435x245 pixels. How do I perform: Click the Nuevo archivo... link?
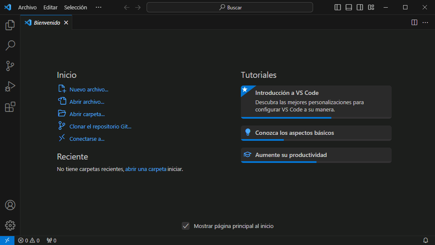coord(89,89)
